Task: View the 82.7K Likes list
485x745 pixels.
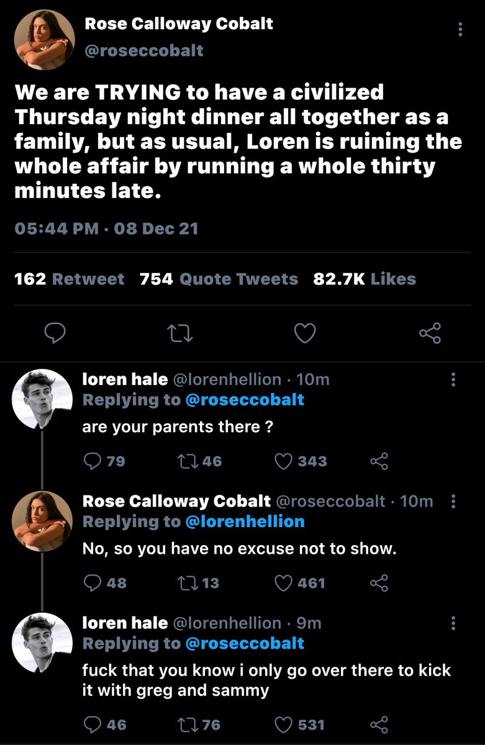Action: click(365, 279)
